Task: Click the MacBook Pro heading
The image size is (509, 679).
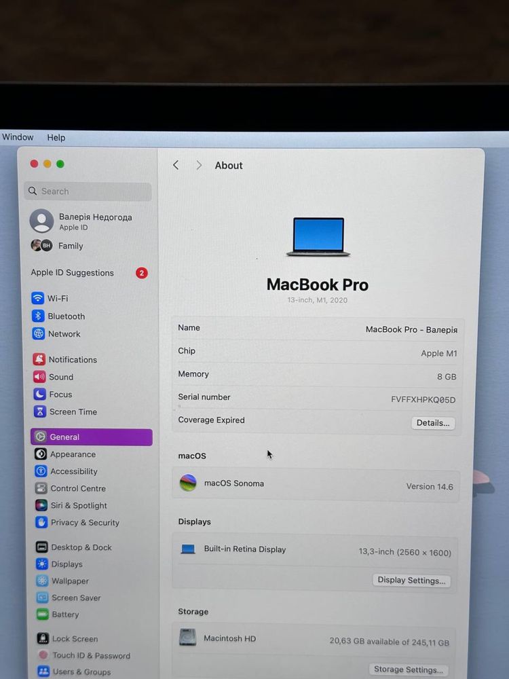Action: point(317,285)
